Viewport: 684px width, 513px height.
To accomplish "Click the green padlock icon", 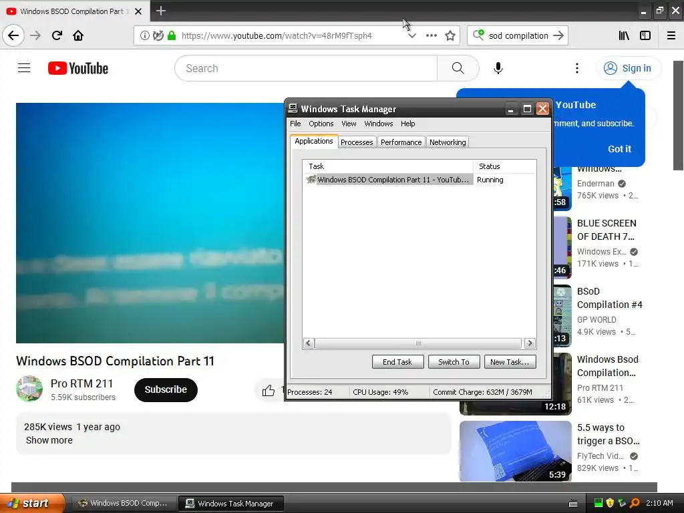I will (172, 36).
